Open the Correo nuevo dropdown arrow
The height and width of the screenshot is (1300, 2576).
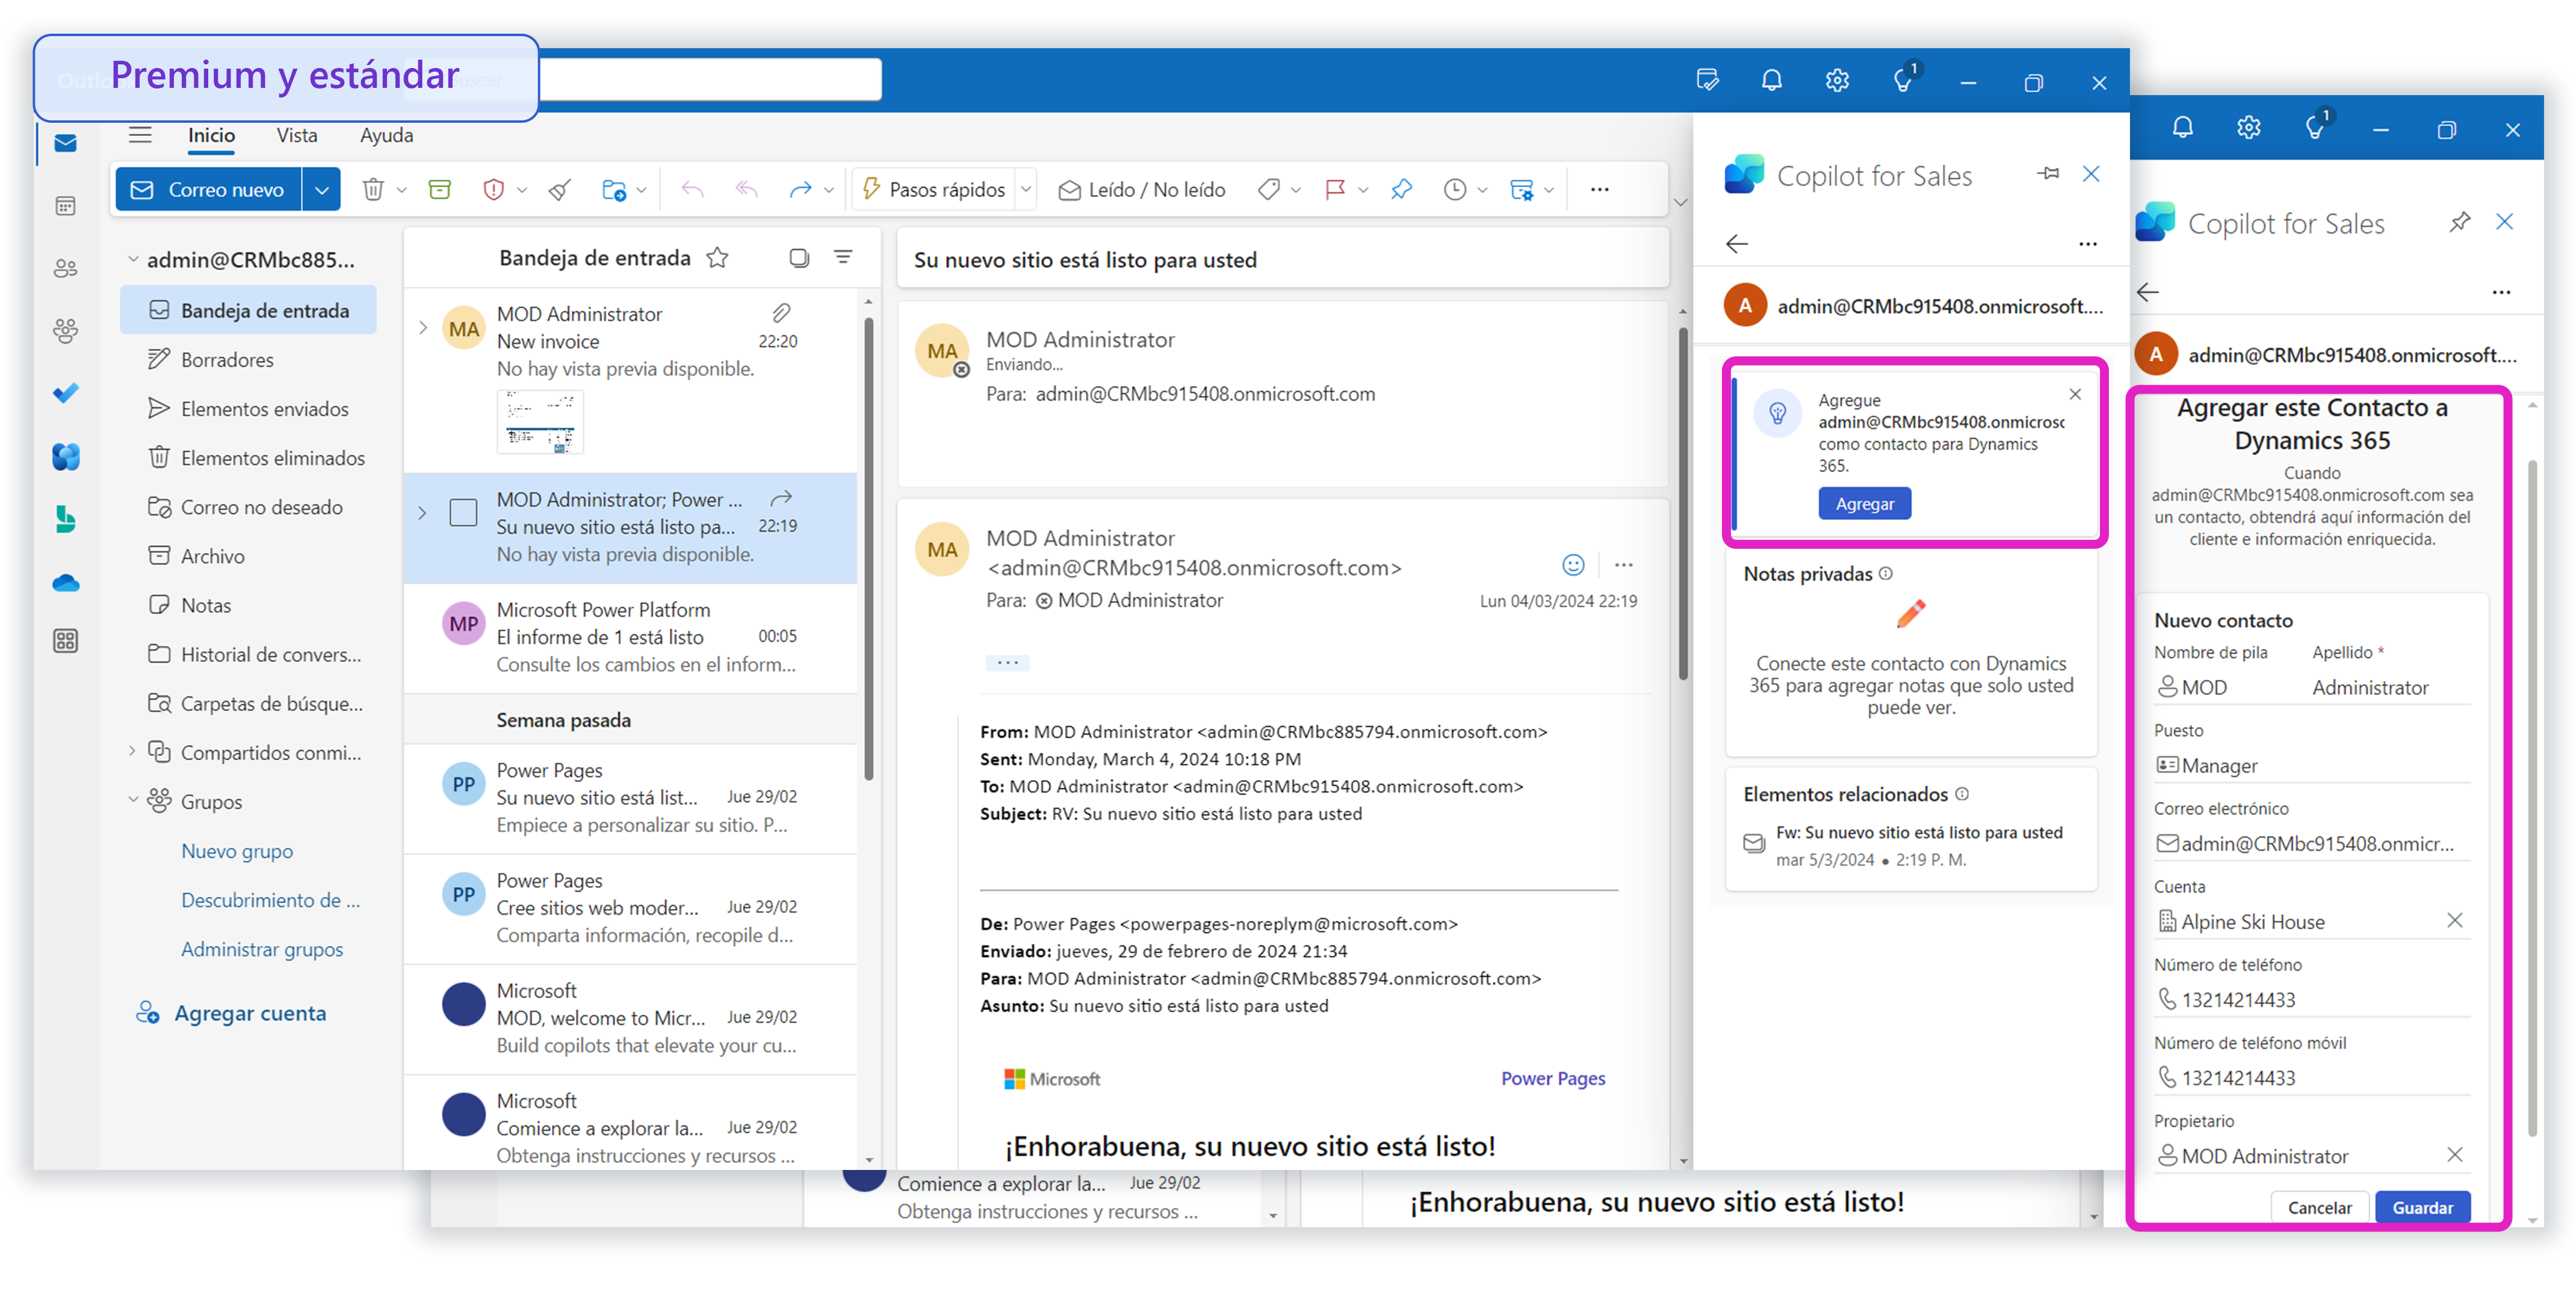point(321,189)
